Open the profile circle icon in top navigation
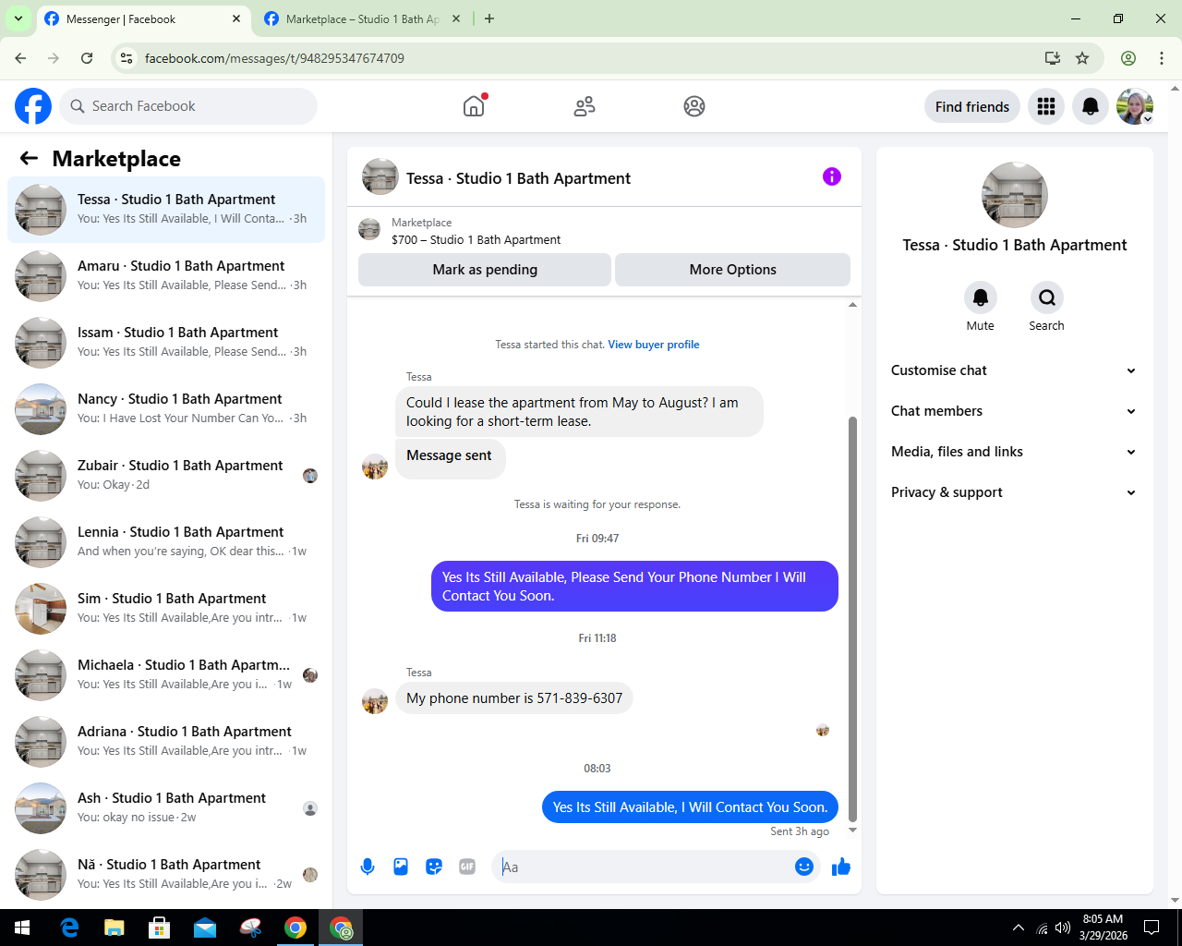The height and width of the screenshot is (946, 1182). point(694,106)
